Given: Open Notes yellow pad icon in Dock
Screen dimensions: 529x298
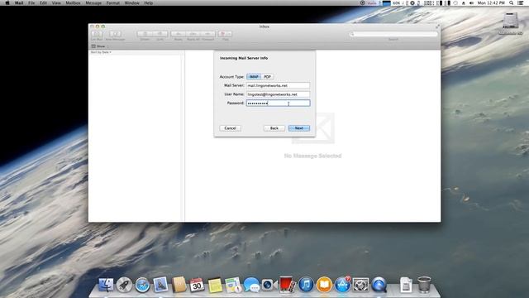Looking at the screenshot, I should point(215,285).
